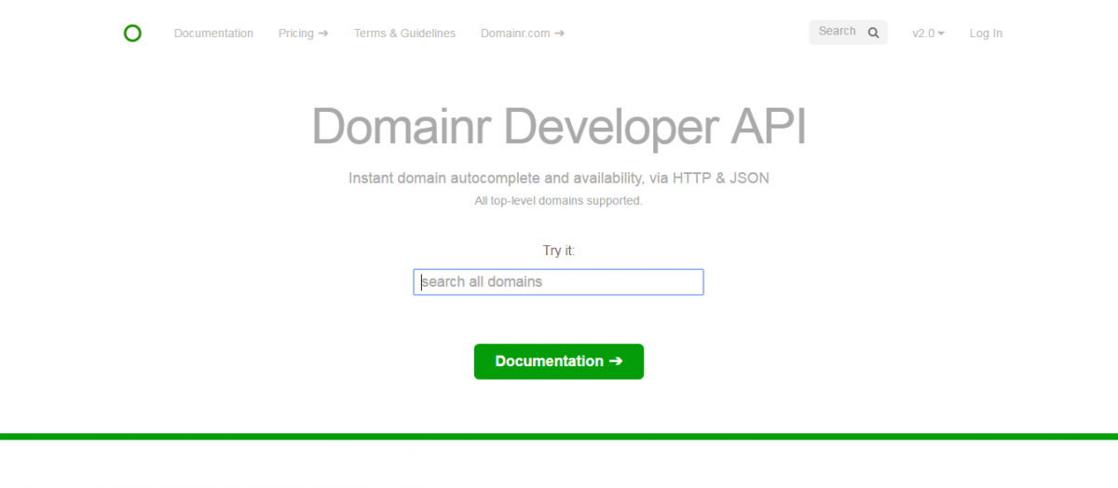Click the green circle Domainr logo
The height and width of the screenshot is (488, 1118).
[x=132, y=34]
